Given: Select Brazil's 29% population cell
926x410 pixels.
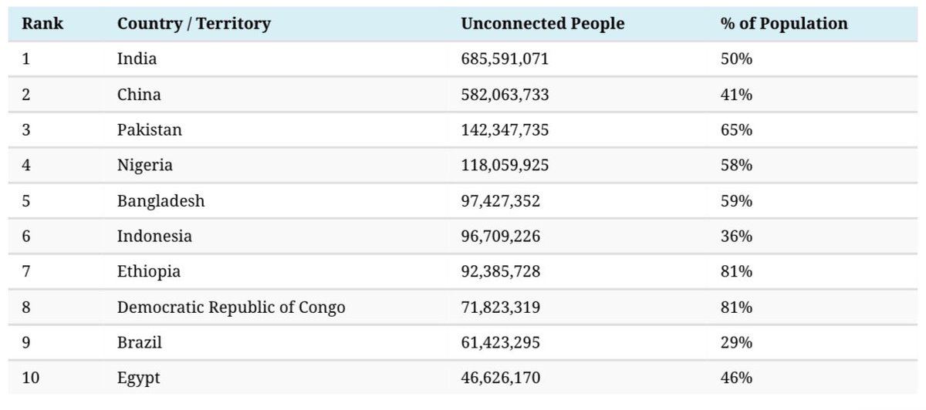Looking at the screenshot, I should [736, 343].
